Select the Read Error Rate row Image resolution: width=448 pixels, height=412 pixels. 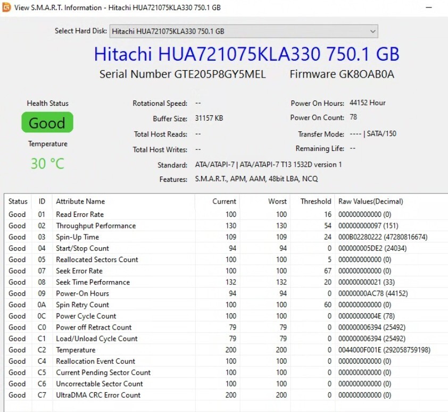point(226,214)
